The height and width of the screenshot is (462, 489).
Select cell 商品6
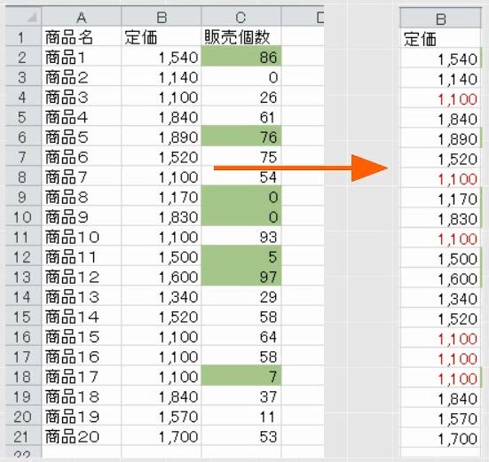[x=81, y=156]
